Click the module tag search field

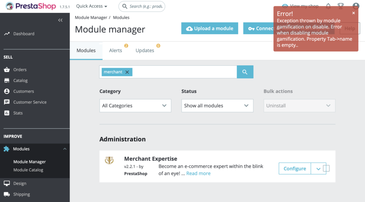[184, 72]
